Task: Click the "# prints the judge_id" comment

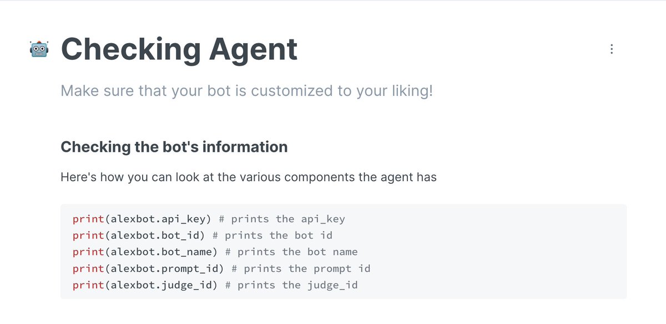Action: pyautogui.click(x=291, y=285)
